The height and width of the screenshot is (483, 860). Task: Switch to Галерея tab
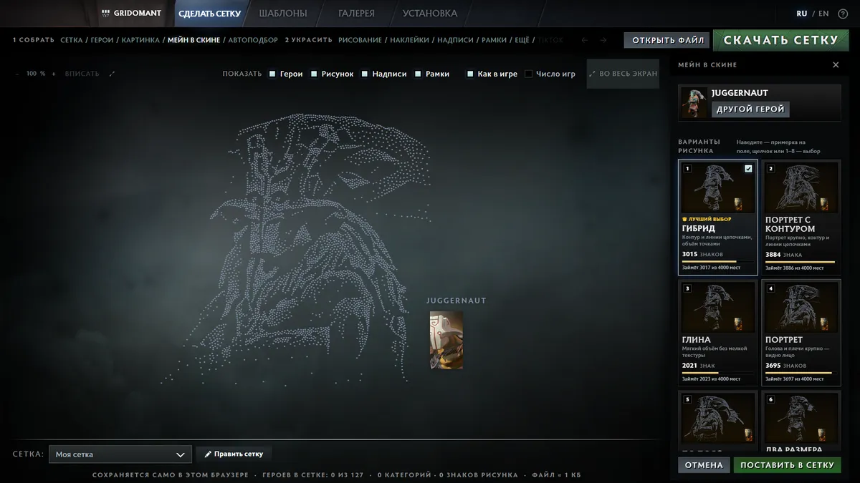click(356, 14)
